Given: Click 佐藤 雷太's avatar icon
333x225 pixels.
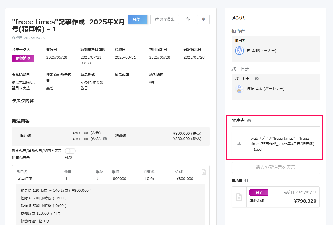Looking at the screenshot, I should click(x=239, y=88).
